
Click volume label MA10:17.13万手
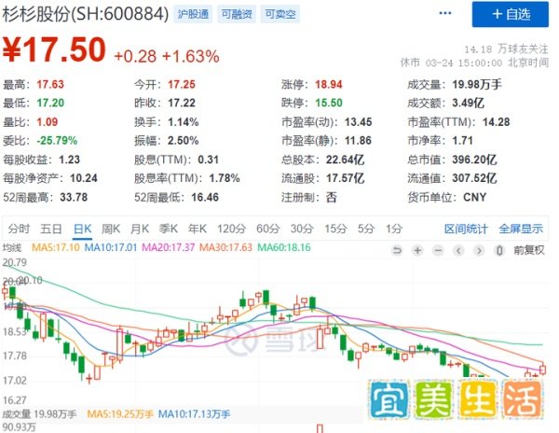coord(195,414)
